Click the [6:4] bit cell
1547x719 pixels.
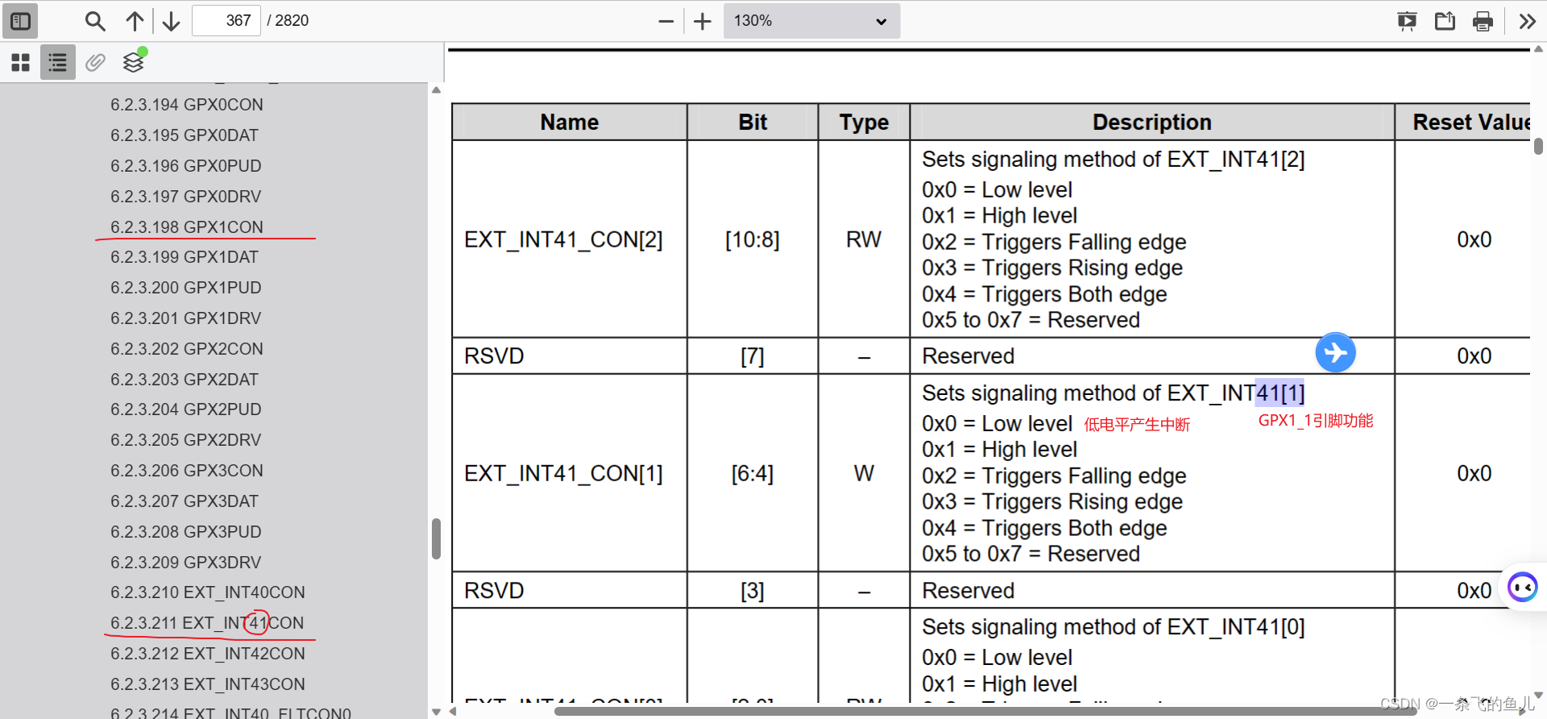pos(753,473)
